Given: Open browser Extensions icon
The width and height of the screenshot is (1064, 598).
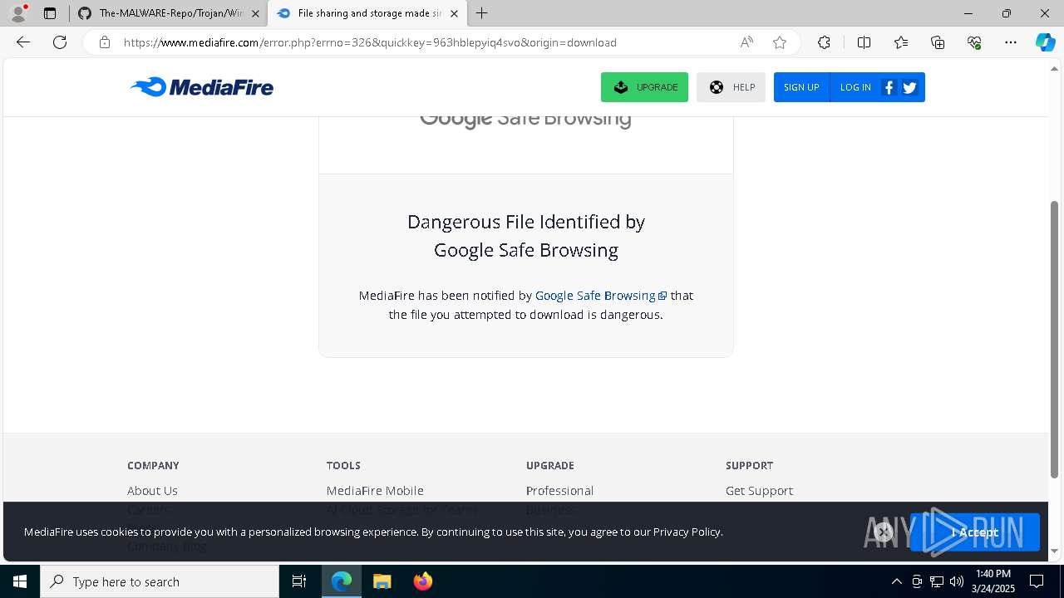Looking at the screenshot, I should [x=824, y=42].
